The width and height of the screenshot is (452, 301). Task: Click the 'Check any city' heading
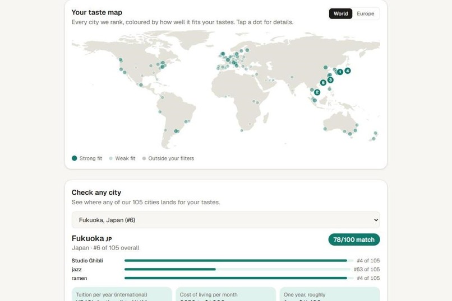tap(96, 192)
